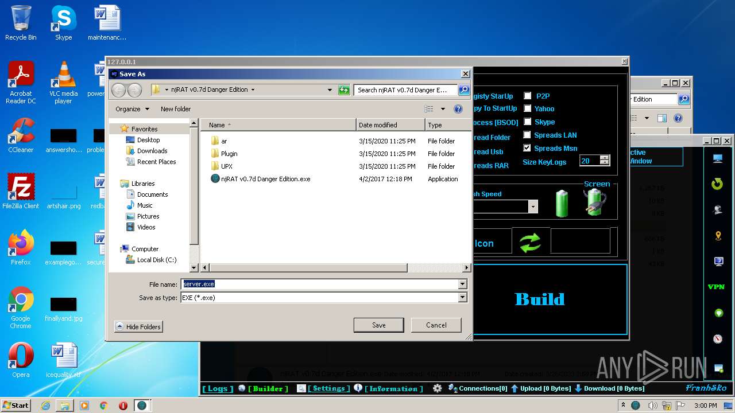Open the view options dropdown arrow
735x413 pixels.
[x=443, y=109]
